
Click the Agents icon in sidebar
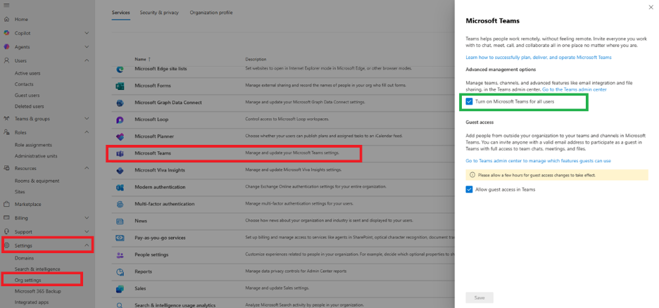[x=6, y=47]
